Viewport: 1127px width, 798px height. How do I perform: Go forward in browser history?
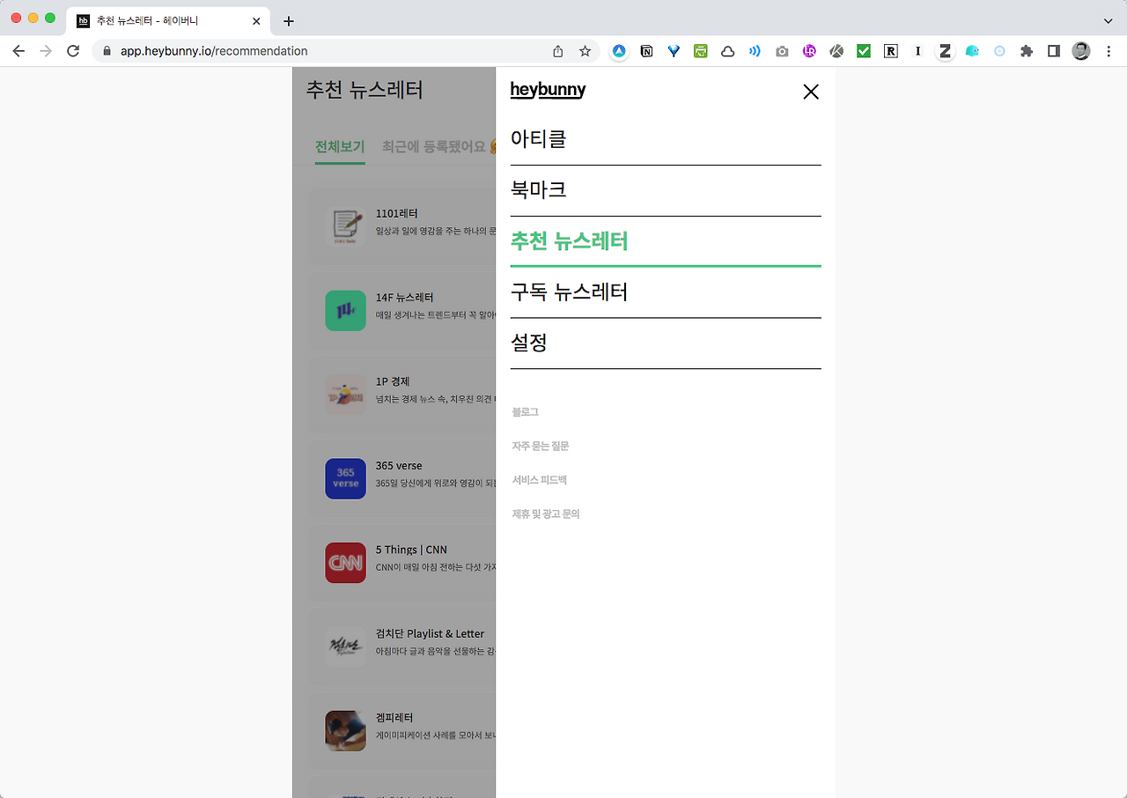(46, 51)
